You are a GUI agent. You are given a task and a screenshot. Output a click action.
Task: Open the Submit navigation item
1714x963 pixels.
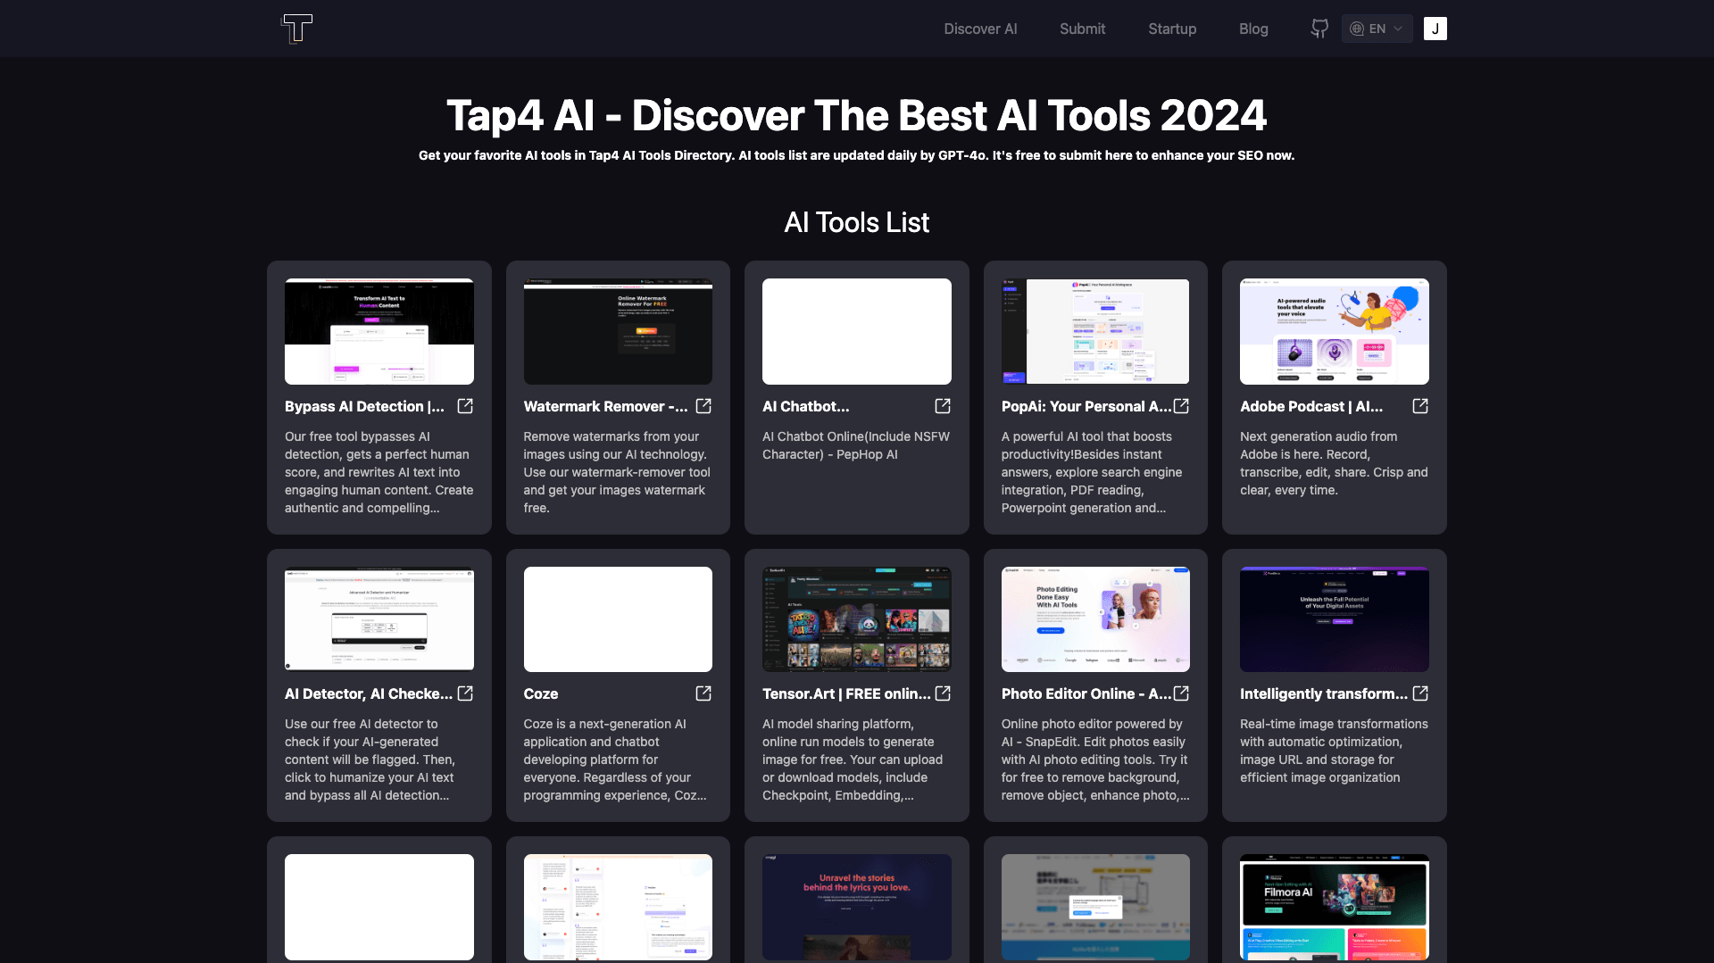[x=1082, y=29]
